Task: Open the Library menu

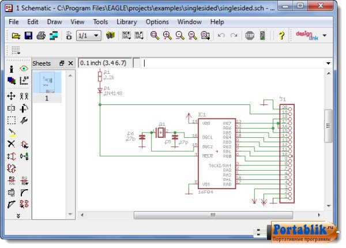Action: click(126, 21)
